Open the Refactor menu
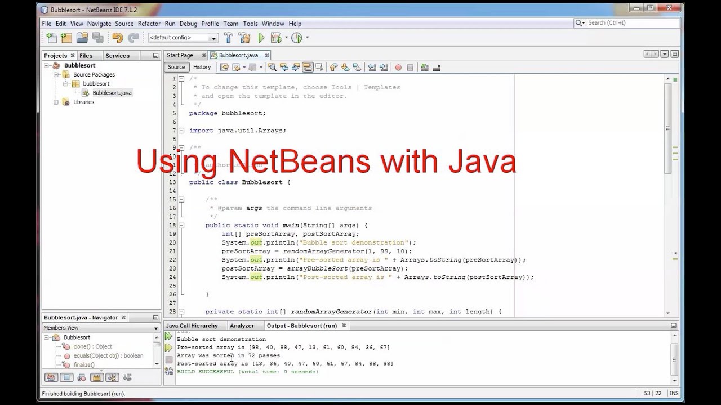The width and height of the screenshot is (721, 405). pos(149,24)
